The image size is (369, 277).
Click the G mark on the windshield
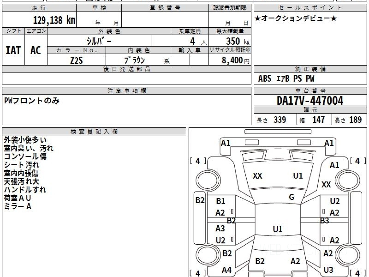292,197
